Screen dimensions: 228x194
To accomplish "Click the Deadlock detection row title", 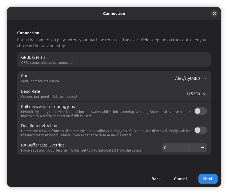I will [39, 126].
